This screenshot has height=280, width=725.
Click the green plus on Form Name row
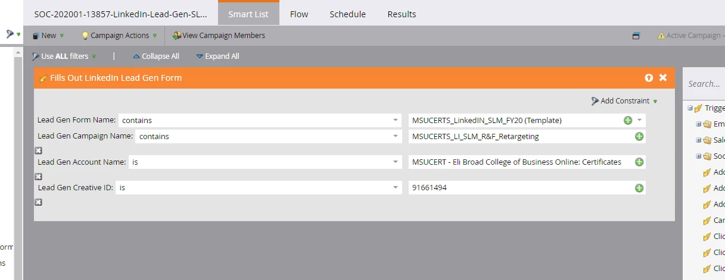627,120
